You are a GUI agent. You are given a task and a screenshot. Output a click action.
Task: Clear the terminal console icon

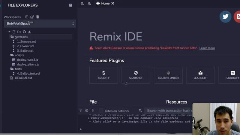point(87,110)
